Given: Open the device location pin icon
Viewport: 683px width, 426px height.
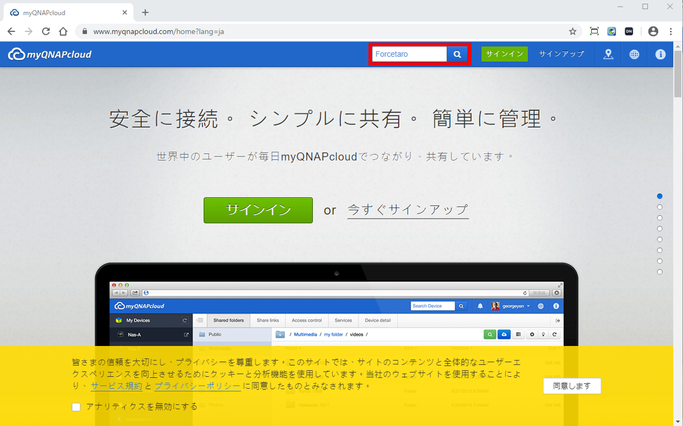Looking at the screenshot, I should [608, 54].
